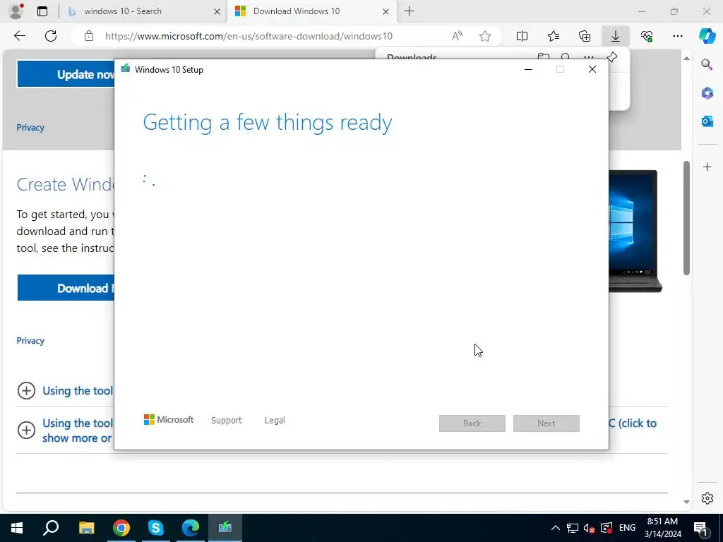Pin the Downloads panel

612,57
